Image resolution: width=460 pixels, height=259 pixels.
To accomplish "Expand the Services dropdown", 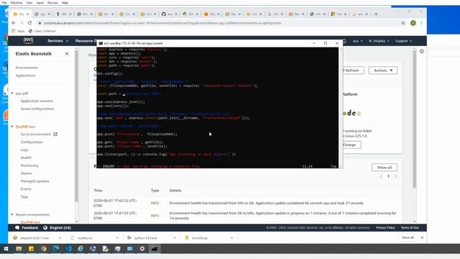I will [57, 41].
